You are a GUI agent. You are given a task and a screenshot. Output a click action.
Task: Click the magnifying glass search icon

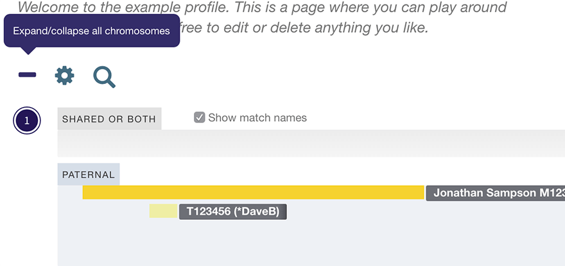pos(104,76)
